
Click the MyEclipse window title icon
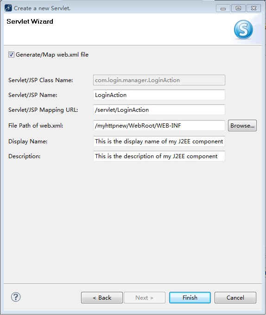click(x=8, y=8)
